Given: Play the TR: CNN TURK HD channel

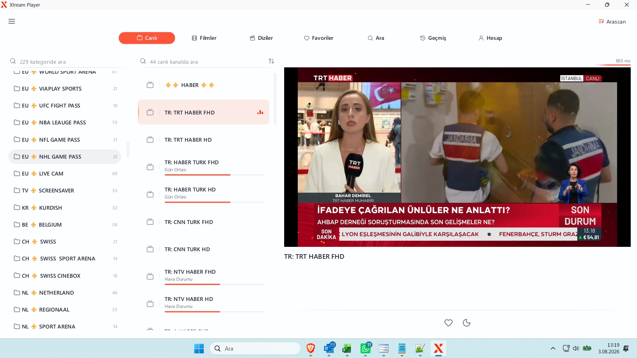Looking at the screenshot, I should coord(203,249).
